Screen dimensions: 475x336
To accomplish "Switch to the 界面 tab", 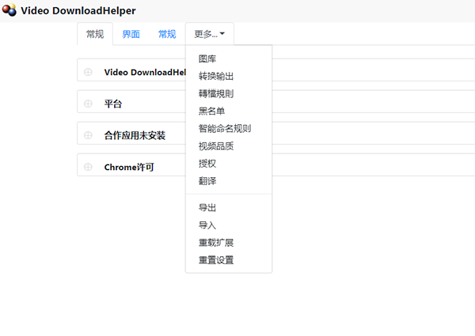I will click(x=131, y=34).
